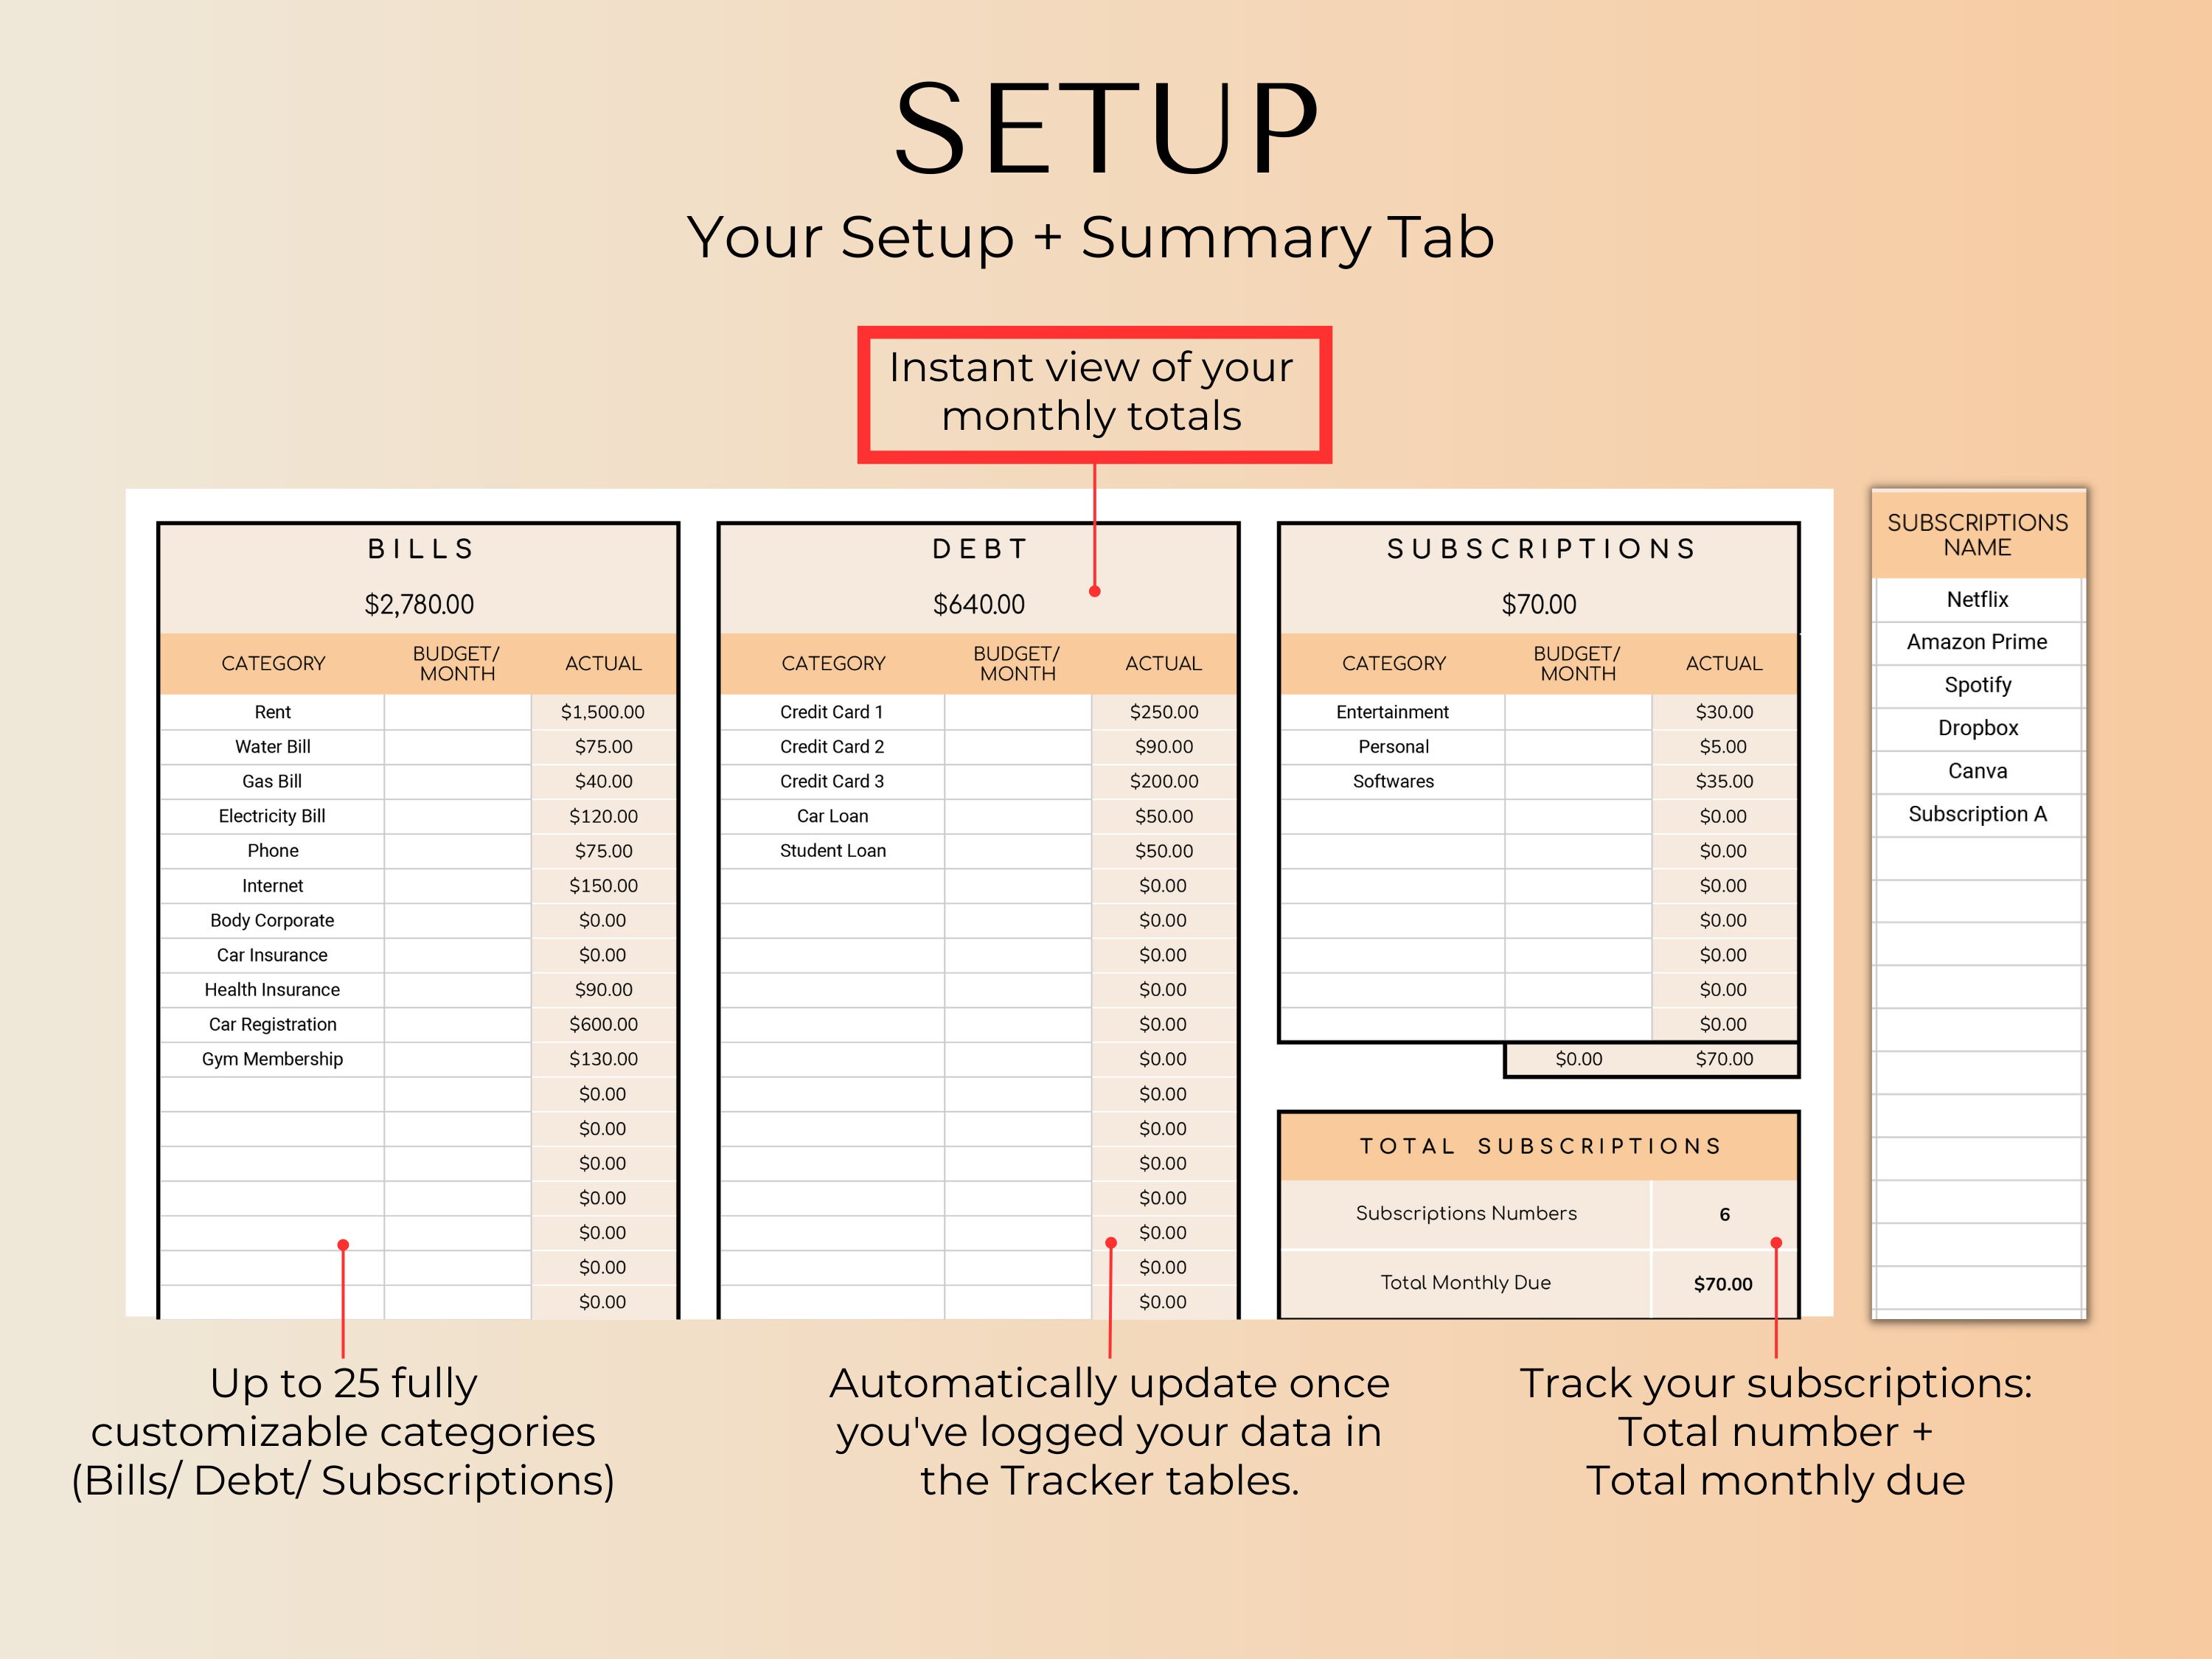Image resolution: width=2212 pixels, height=1659 pixels.
Task: Click the Subscriptions Numbers value 6
Action: click(x=1724, y=1214)
